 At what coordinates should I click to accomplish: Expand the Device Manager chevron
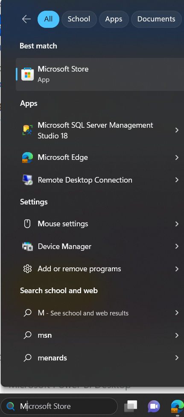pos(177,246)
